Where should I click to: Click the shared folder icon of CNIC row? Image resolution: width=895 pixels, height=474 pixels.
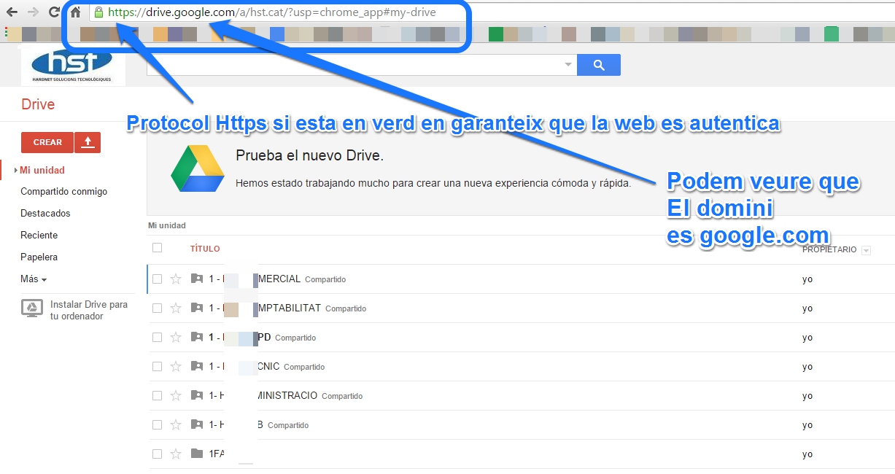pos(196,366)
